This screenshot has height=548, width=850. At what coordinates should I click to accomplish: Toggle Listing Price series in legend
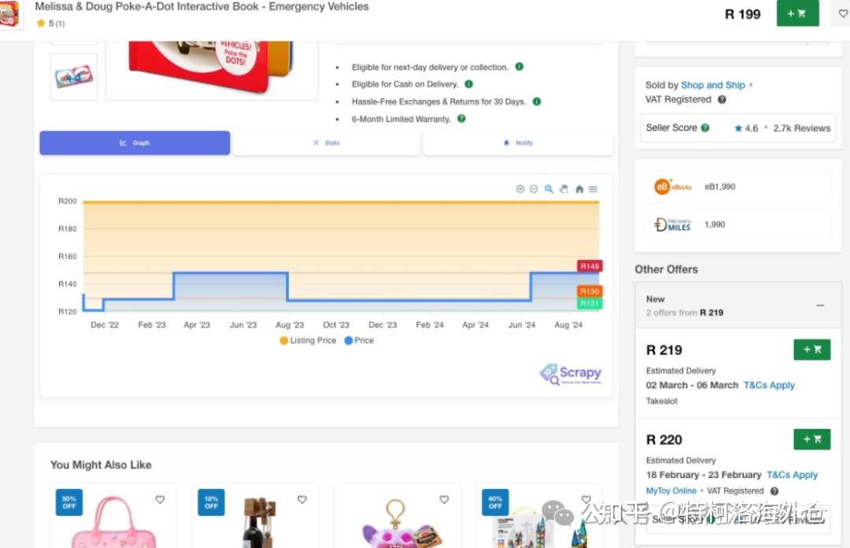[308, 340]
